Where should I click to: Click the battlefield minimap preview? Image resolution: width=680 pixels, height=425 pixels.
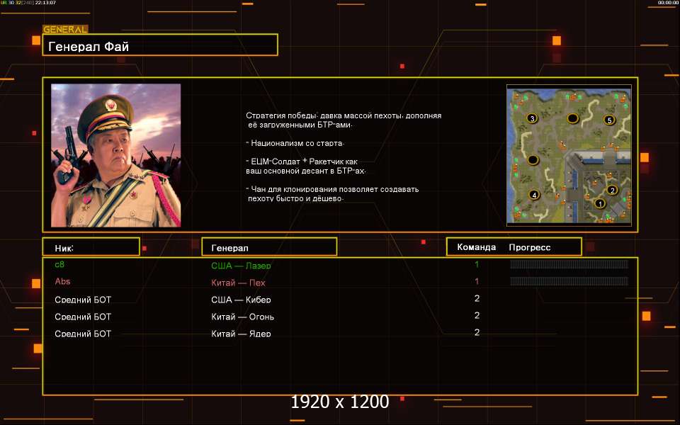point(569,155)
